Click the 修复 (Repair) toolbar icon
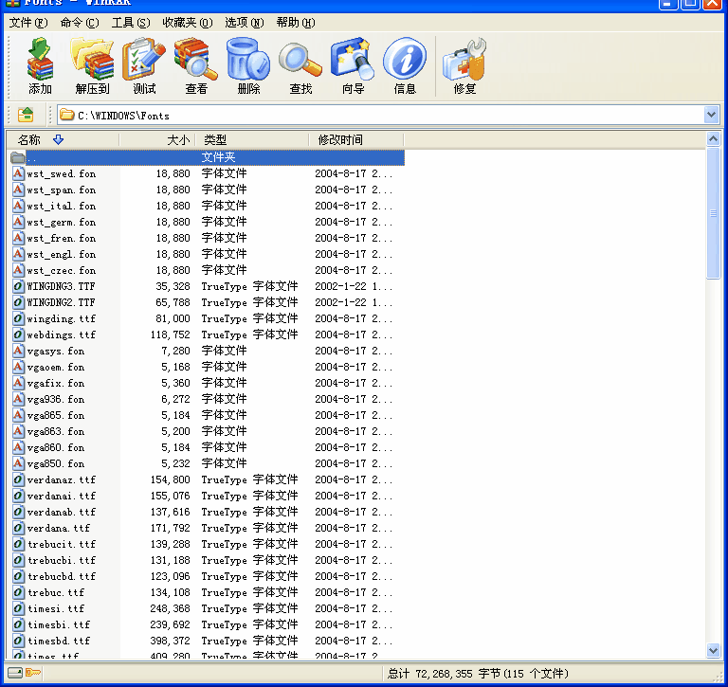This screenshot has height=687, width=728. (x=464, y=59)
